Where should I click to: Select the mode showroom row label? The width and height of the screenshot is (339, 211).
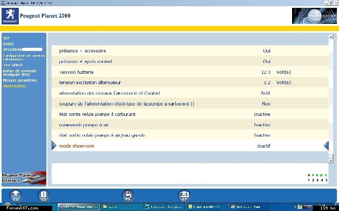click(x=77, y=146)
